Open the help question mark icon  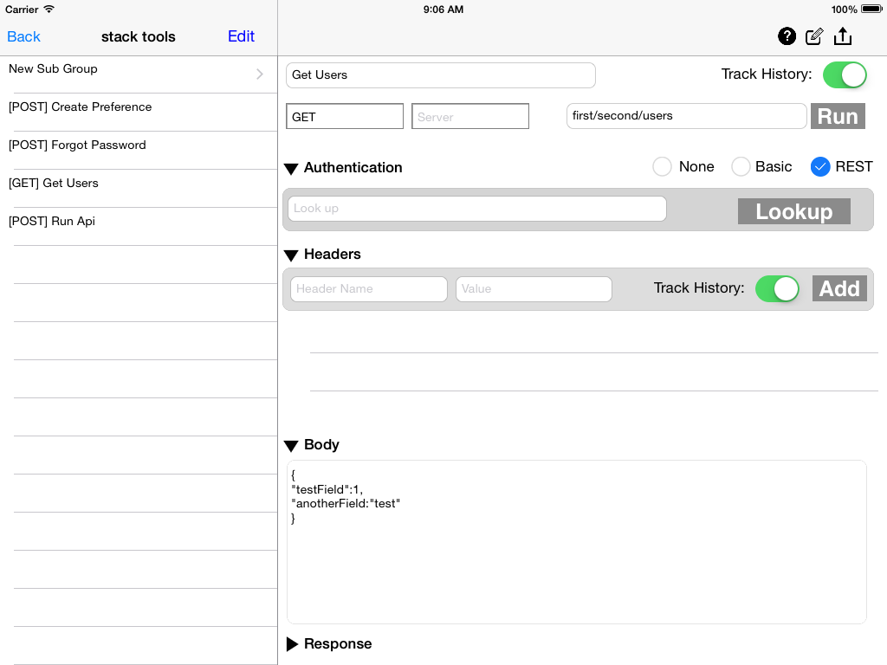tap(787, 36)
